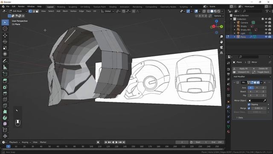Viewport: 273px width, 154px height.
Task: Select the Spin tool
Action: pyautogui.click(x=5, y=118)
